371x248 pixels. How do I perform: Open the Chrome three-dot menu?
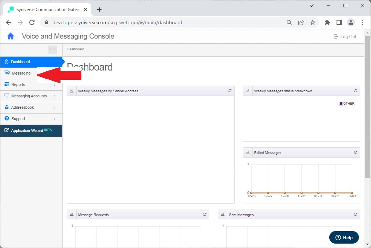363,22
